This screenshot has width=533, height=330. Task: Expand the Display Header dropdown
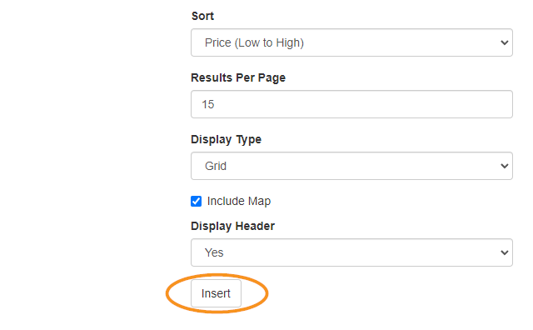point(351,252)
